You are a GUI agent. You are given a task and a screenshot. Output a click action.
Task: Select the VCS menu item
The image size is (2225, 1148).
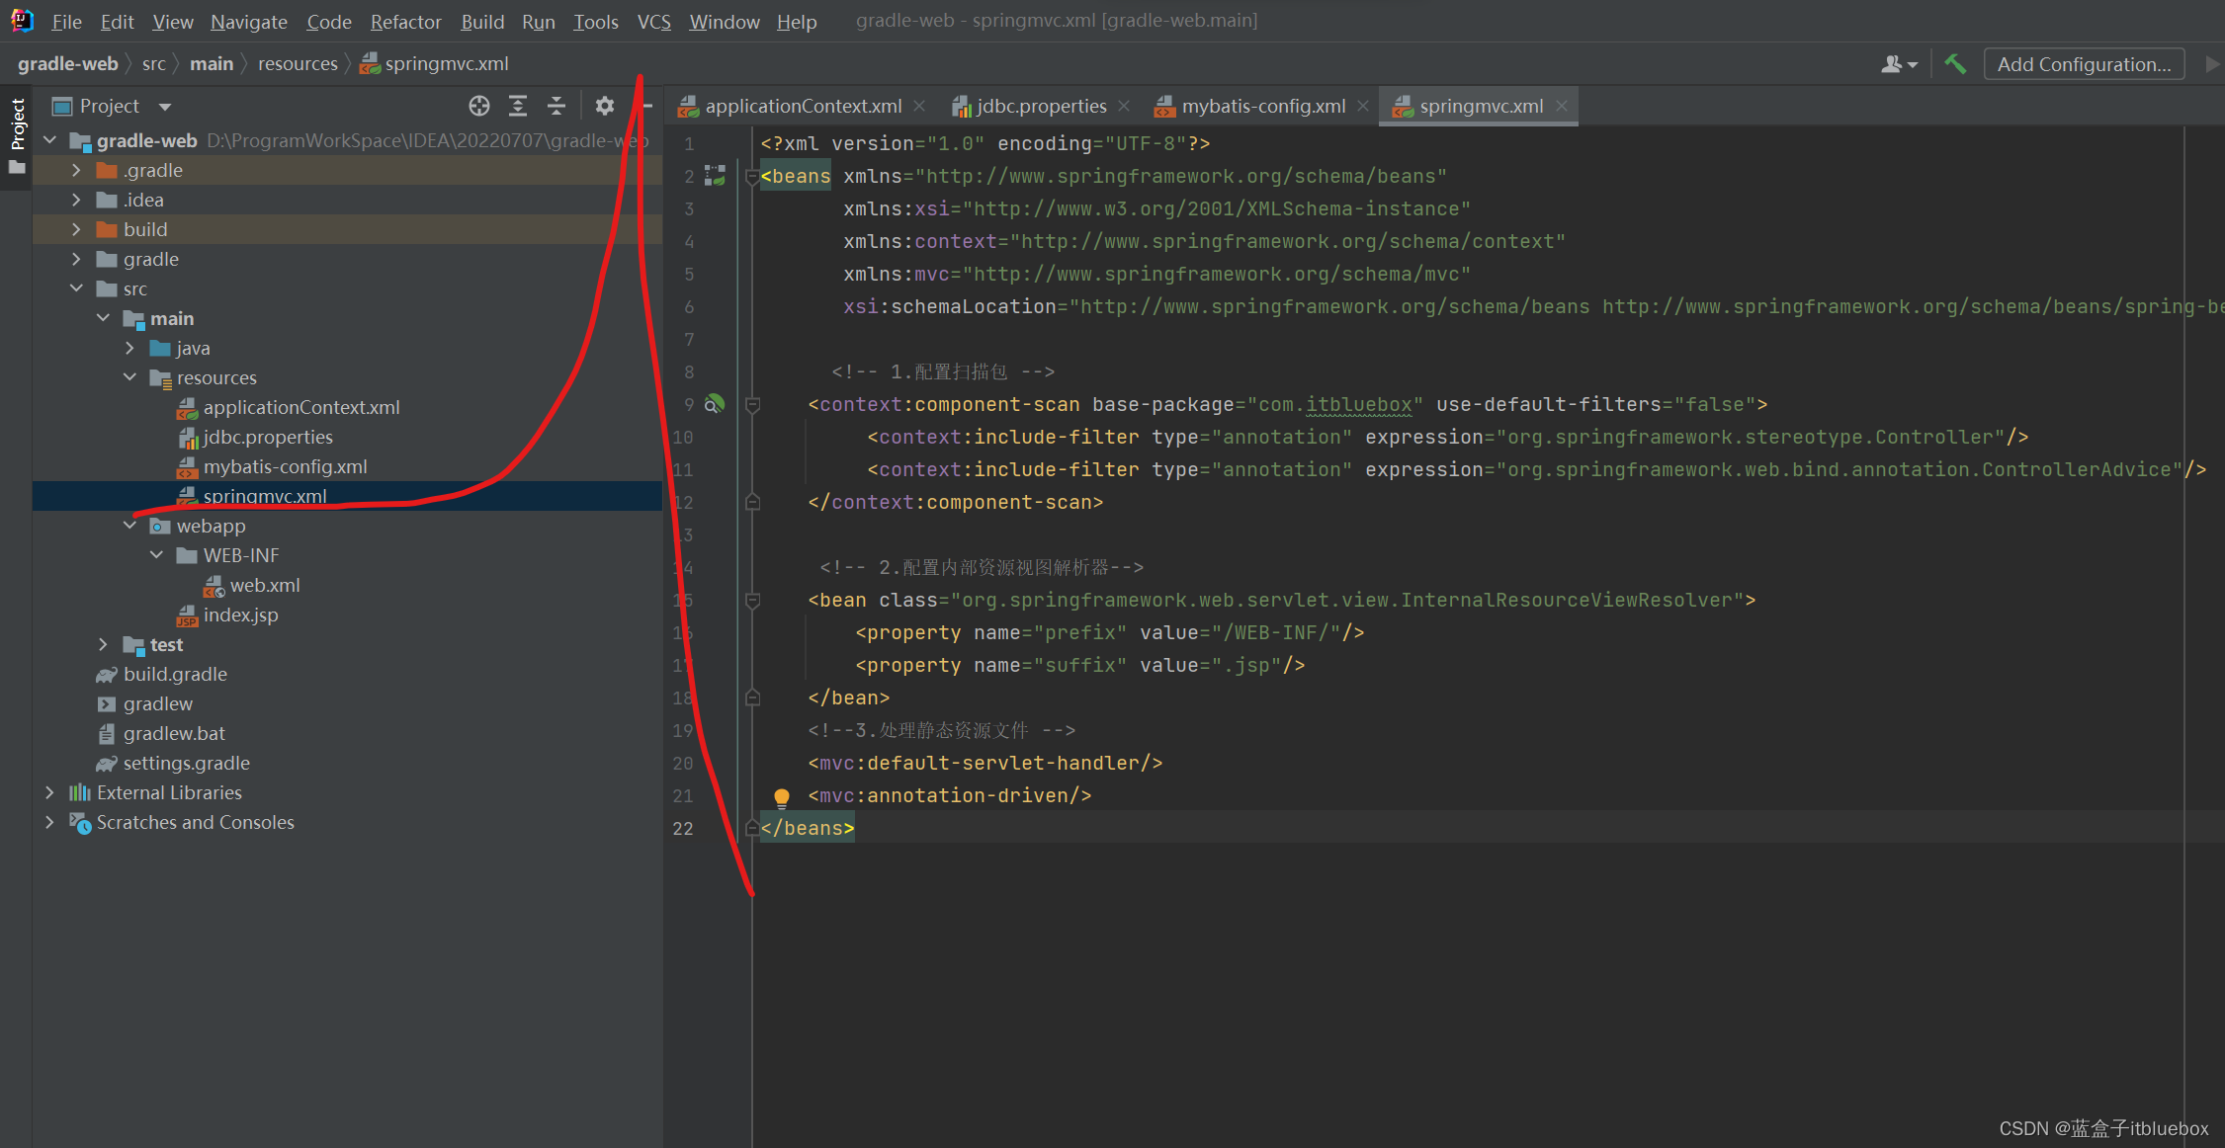coord(653,19)
